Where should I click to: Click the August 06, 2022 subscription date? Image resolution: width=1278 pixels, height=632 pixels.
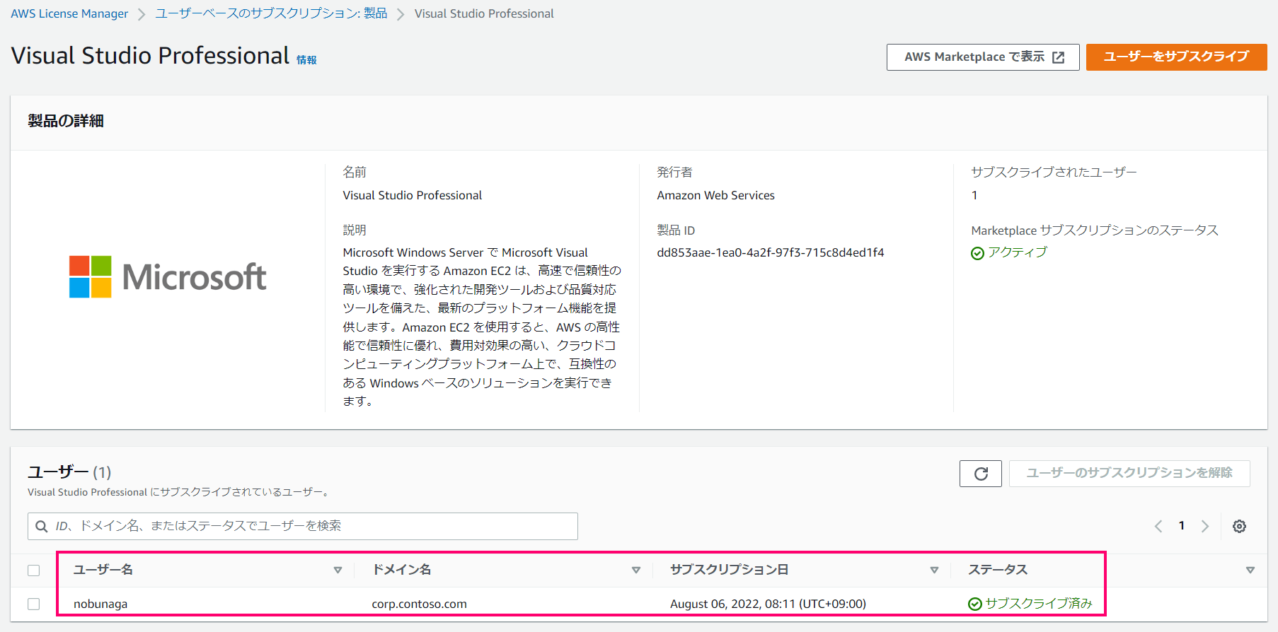pyautogui.click(x=768, y=604)
